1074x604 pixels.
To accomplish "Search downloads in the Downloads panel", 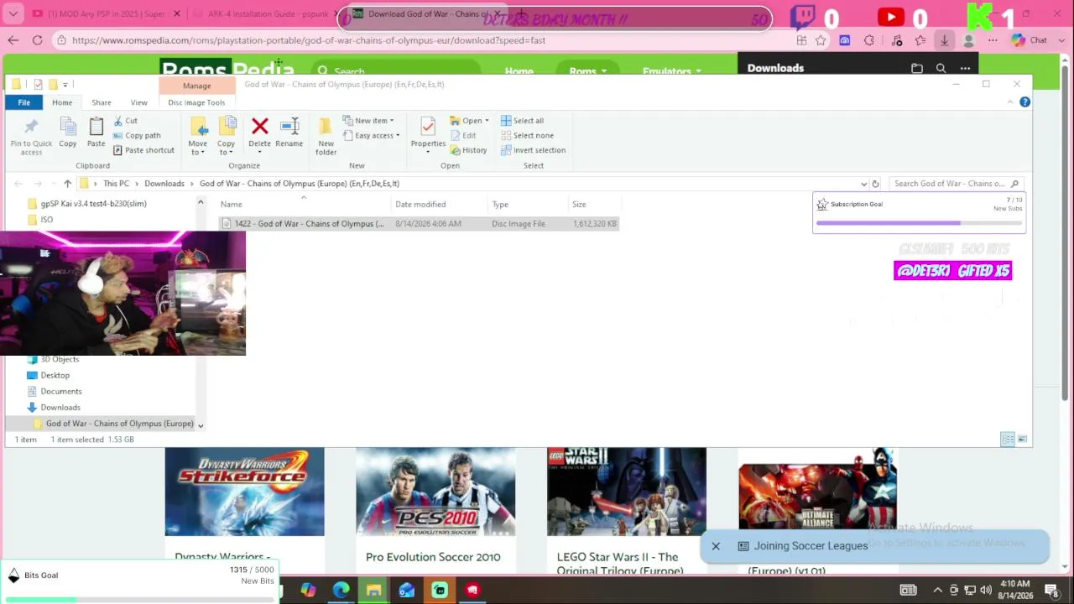I will (x=941, y=69).
